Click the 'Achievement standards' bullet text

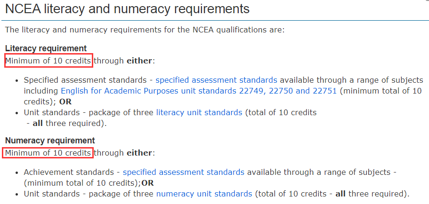click(x=69, y=172)
